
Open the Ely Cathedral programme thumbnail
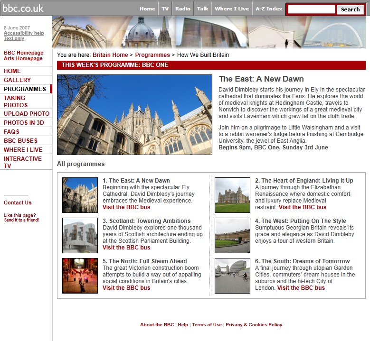click(80, 195)
